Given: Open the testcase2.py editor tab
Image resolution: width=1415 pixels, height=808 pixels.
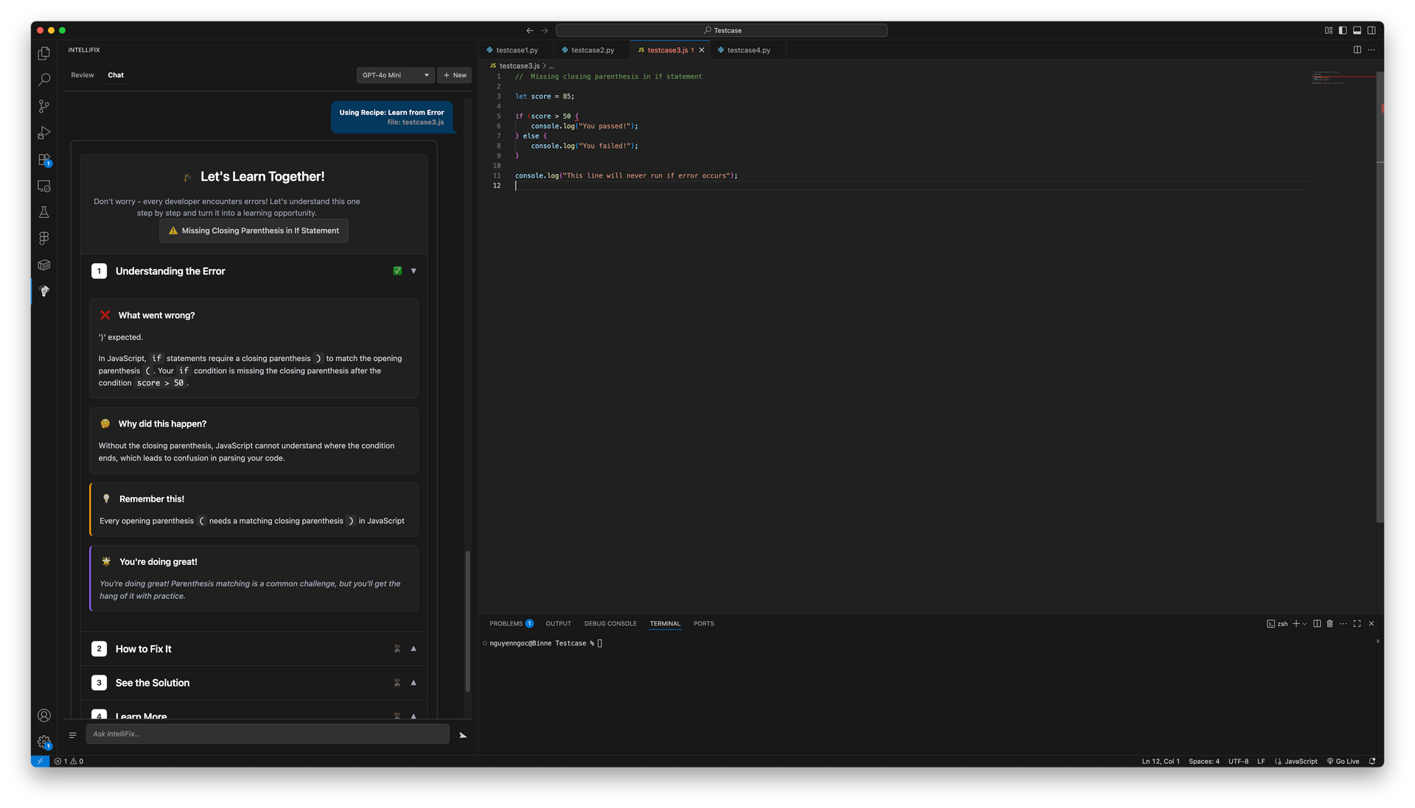Looking at the screenshot, I should (592, 50).
